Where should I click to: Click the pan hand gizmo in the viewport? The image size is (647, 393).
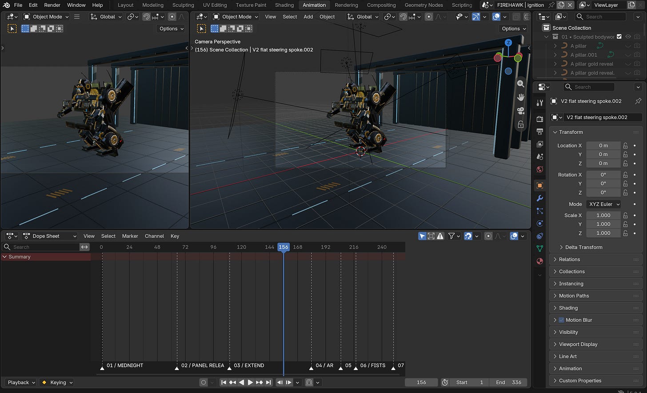pos(520,97)
